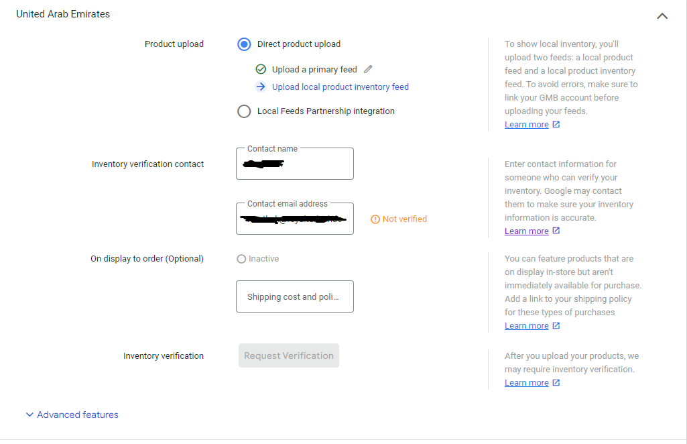Click the blue arrow icon before inventory feed link
Image resolution: width=687 pixels, height=444 pixels.
261,87
